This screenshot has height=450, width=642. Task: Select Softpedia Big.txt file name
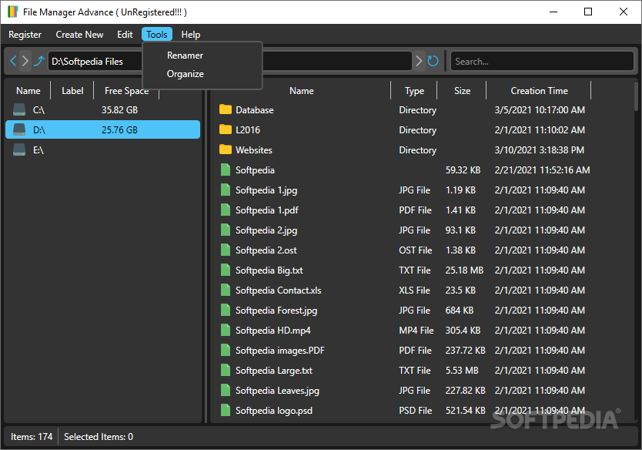pos(269,270)
